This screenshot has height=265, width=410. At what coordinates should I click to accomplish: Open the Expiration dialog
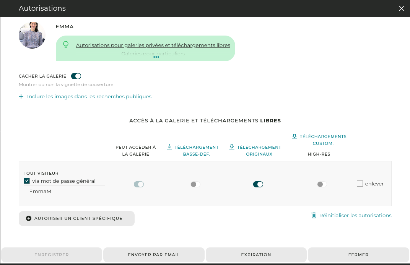(256, 255)
